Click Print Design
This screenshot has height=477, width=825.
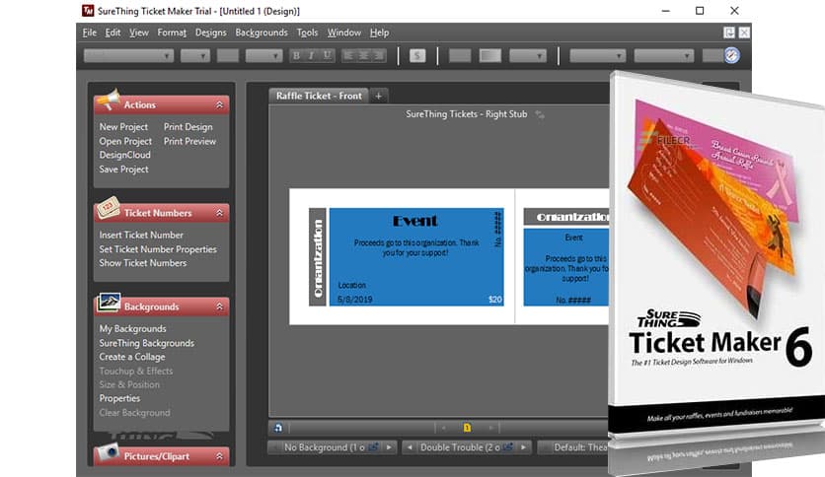click(x=187, y=127)
